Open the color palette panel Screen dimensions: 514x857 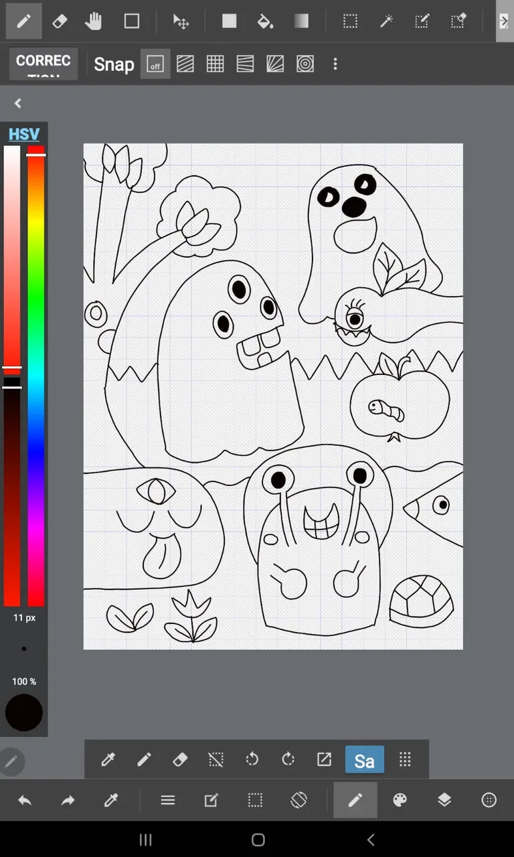coord(400,800)
